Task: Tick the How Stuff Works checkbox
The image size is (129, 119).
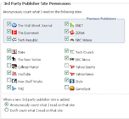Action: point(9,80)
